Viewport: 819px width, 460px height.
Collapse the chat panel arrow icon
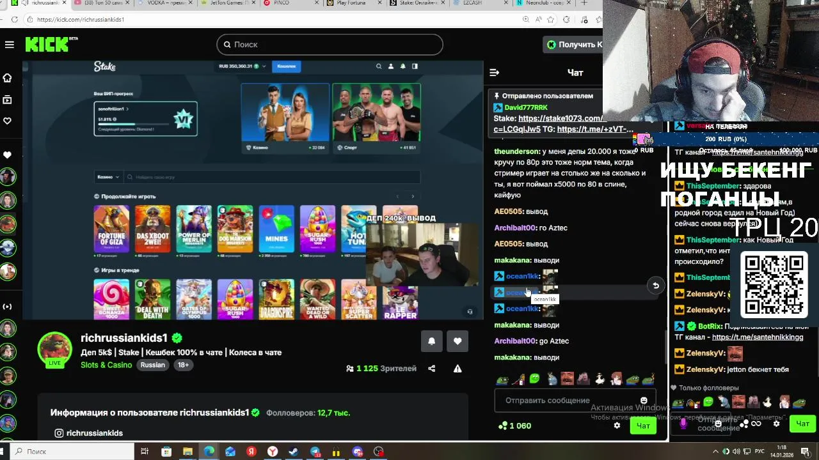494,73
